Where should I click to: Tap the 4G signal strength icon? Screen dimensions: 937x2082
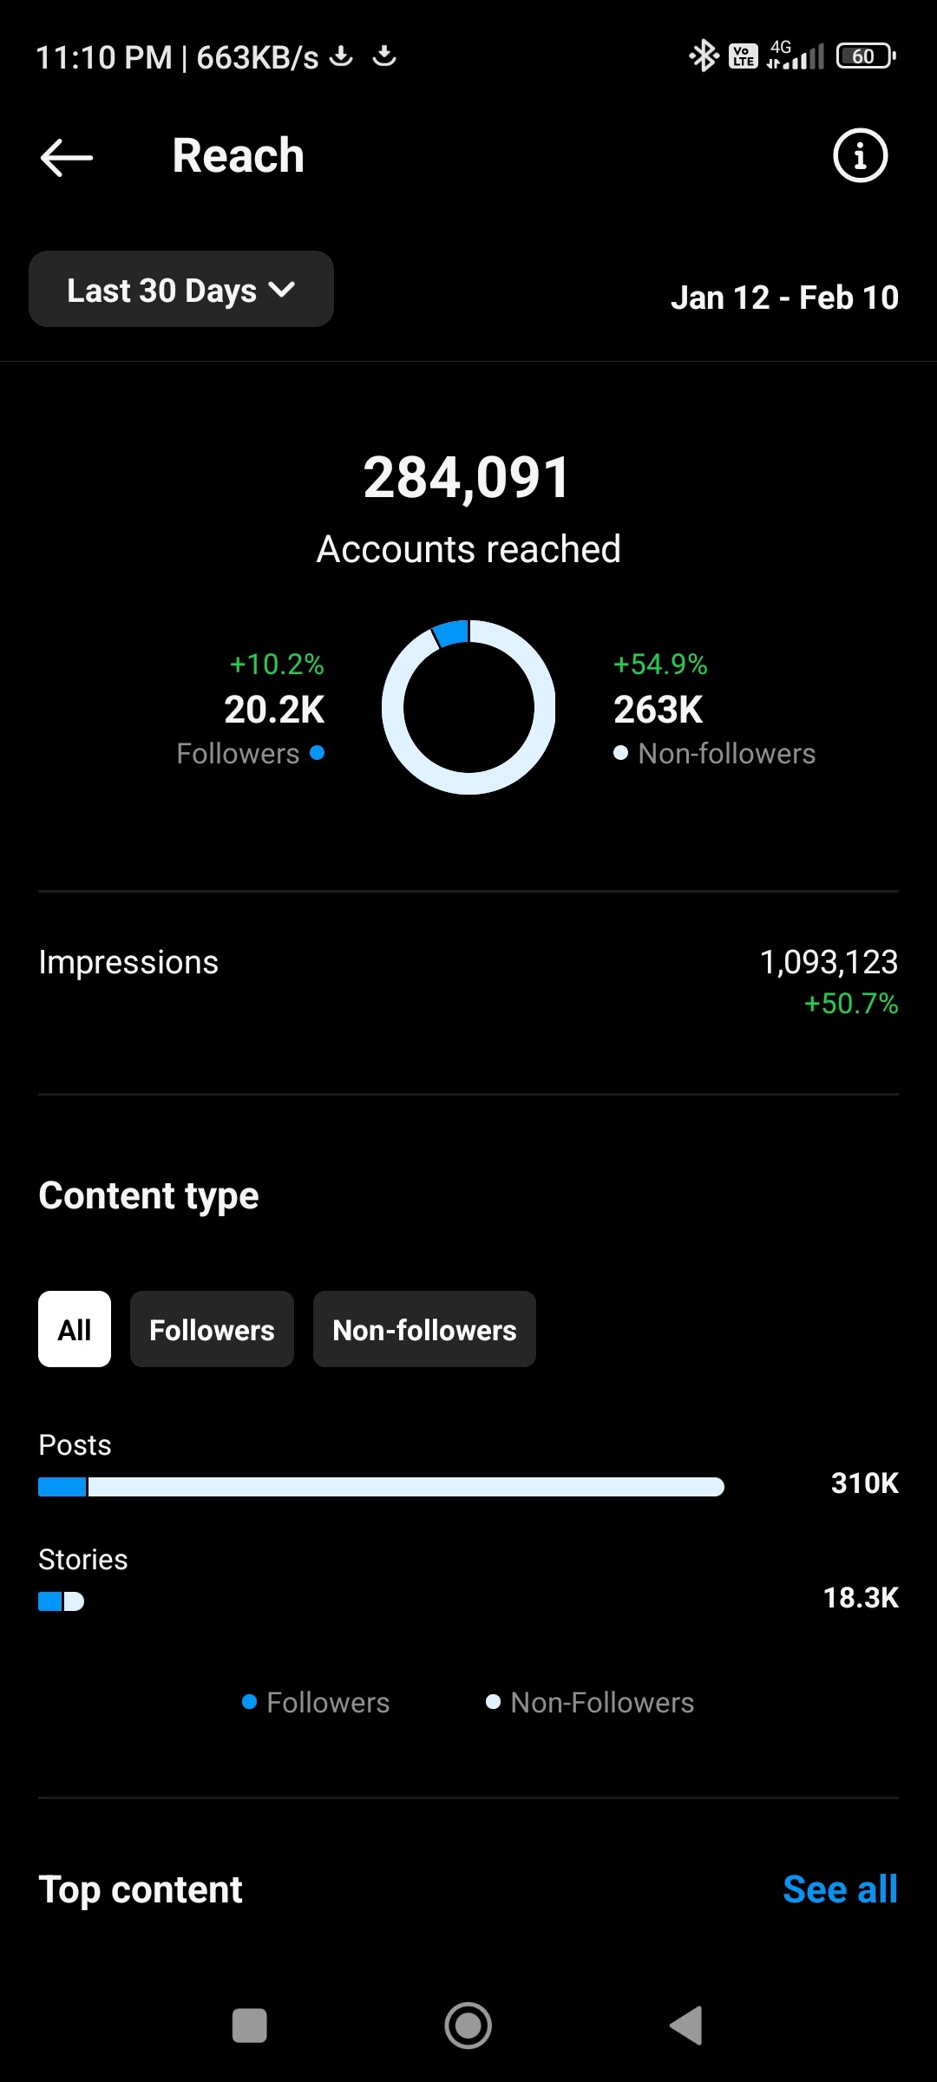795,56
